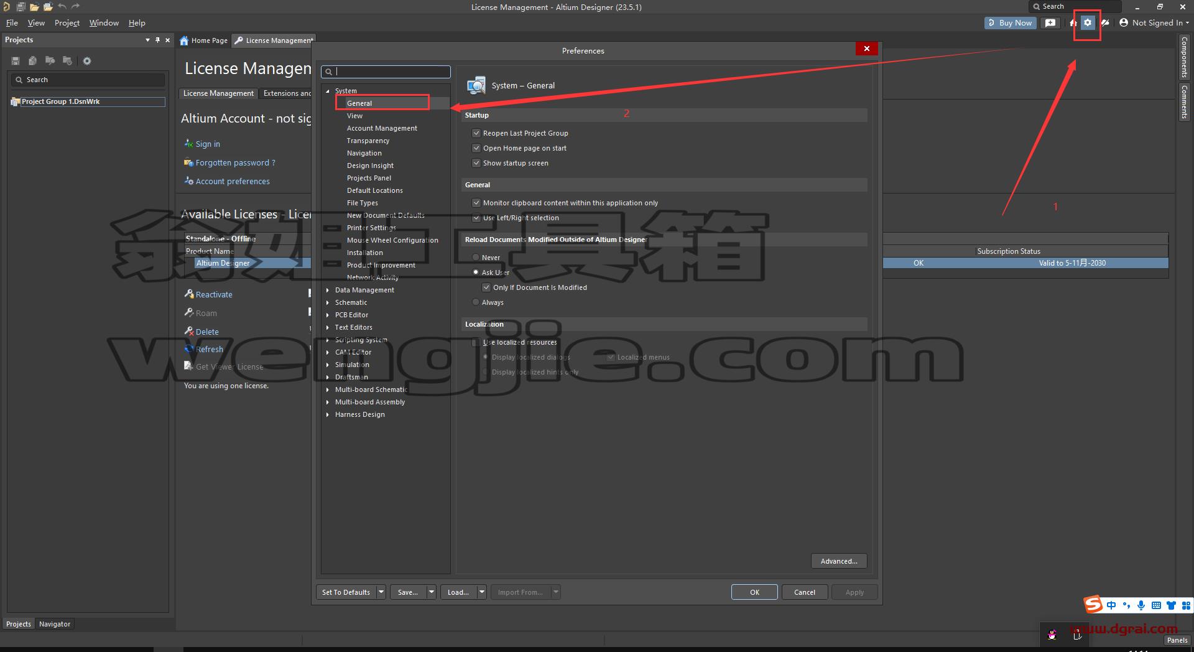Click the Sogou microphone voice input icon
Viewport: 1194px width, 652px height.
tap(1141, 605)
